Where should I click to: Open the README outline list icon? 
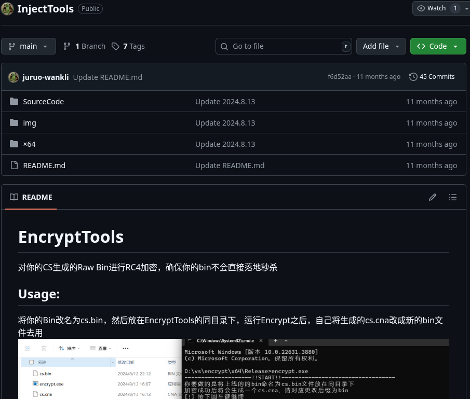tap(453, 197)
